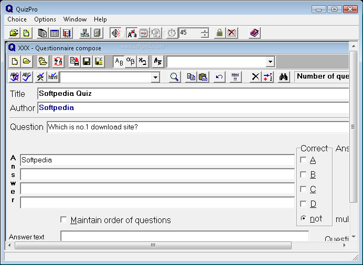
Task: Open the font dropdown in compose toolbar
Action: pos(270,62)
